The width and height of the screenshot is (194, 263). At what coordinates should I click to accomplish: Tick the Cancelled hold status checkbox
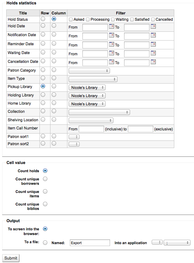point(153,19)
